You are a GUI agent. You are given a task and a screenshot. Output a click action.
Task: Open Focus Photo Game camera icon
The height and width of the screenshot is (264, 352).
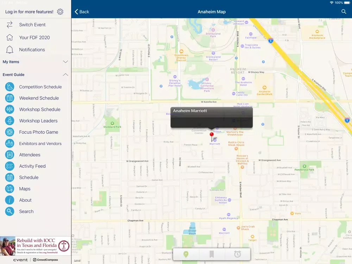click(10, 132)
